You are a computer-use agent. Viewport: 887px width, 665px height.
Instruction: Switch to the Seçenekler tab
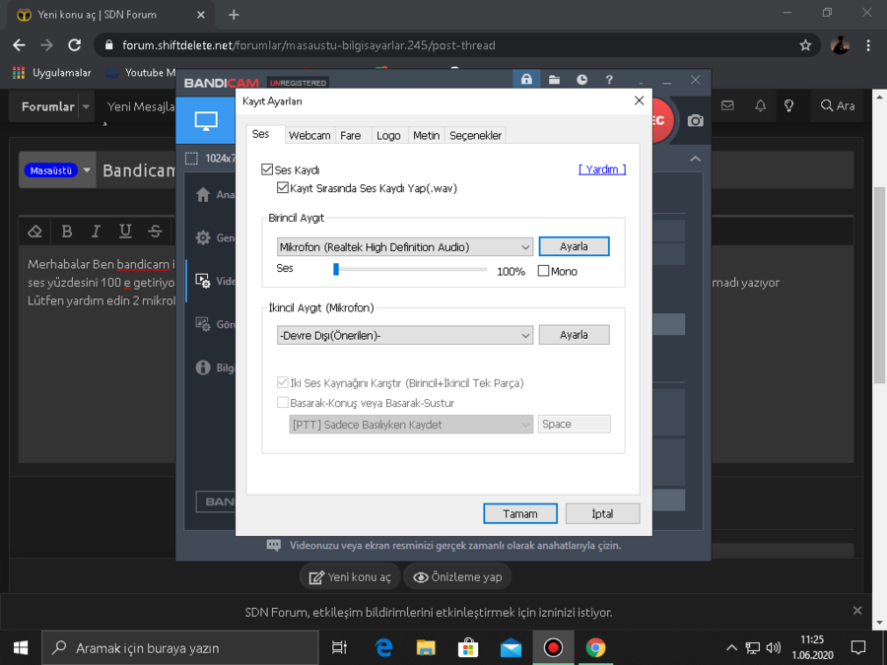click(x=475, y=136)
